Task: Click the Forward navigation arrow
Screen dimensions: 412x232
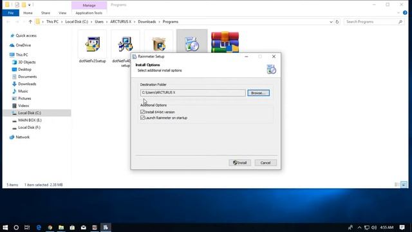Action: pyautogui.click(x=17, y=22)
